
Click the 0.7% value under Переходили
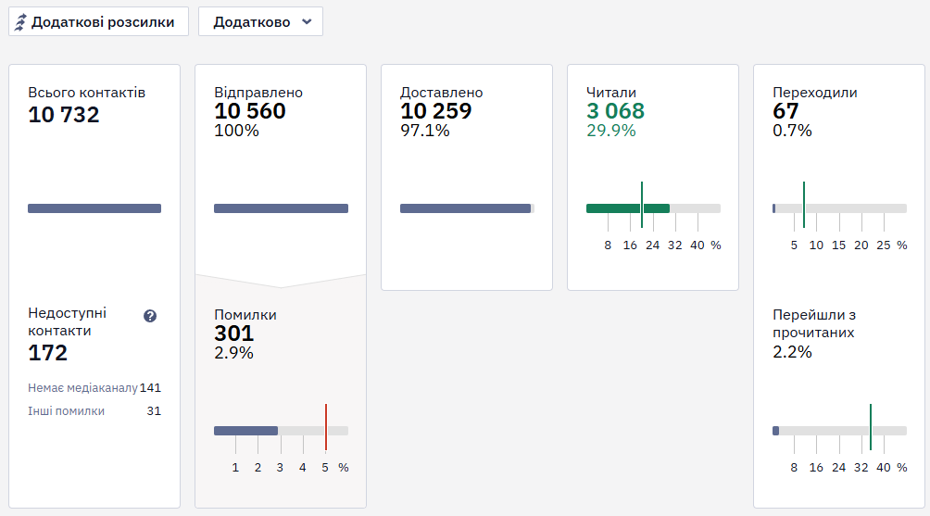[x=792, y=131]
